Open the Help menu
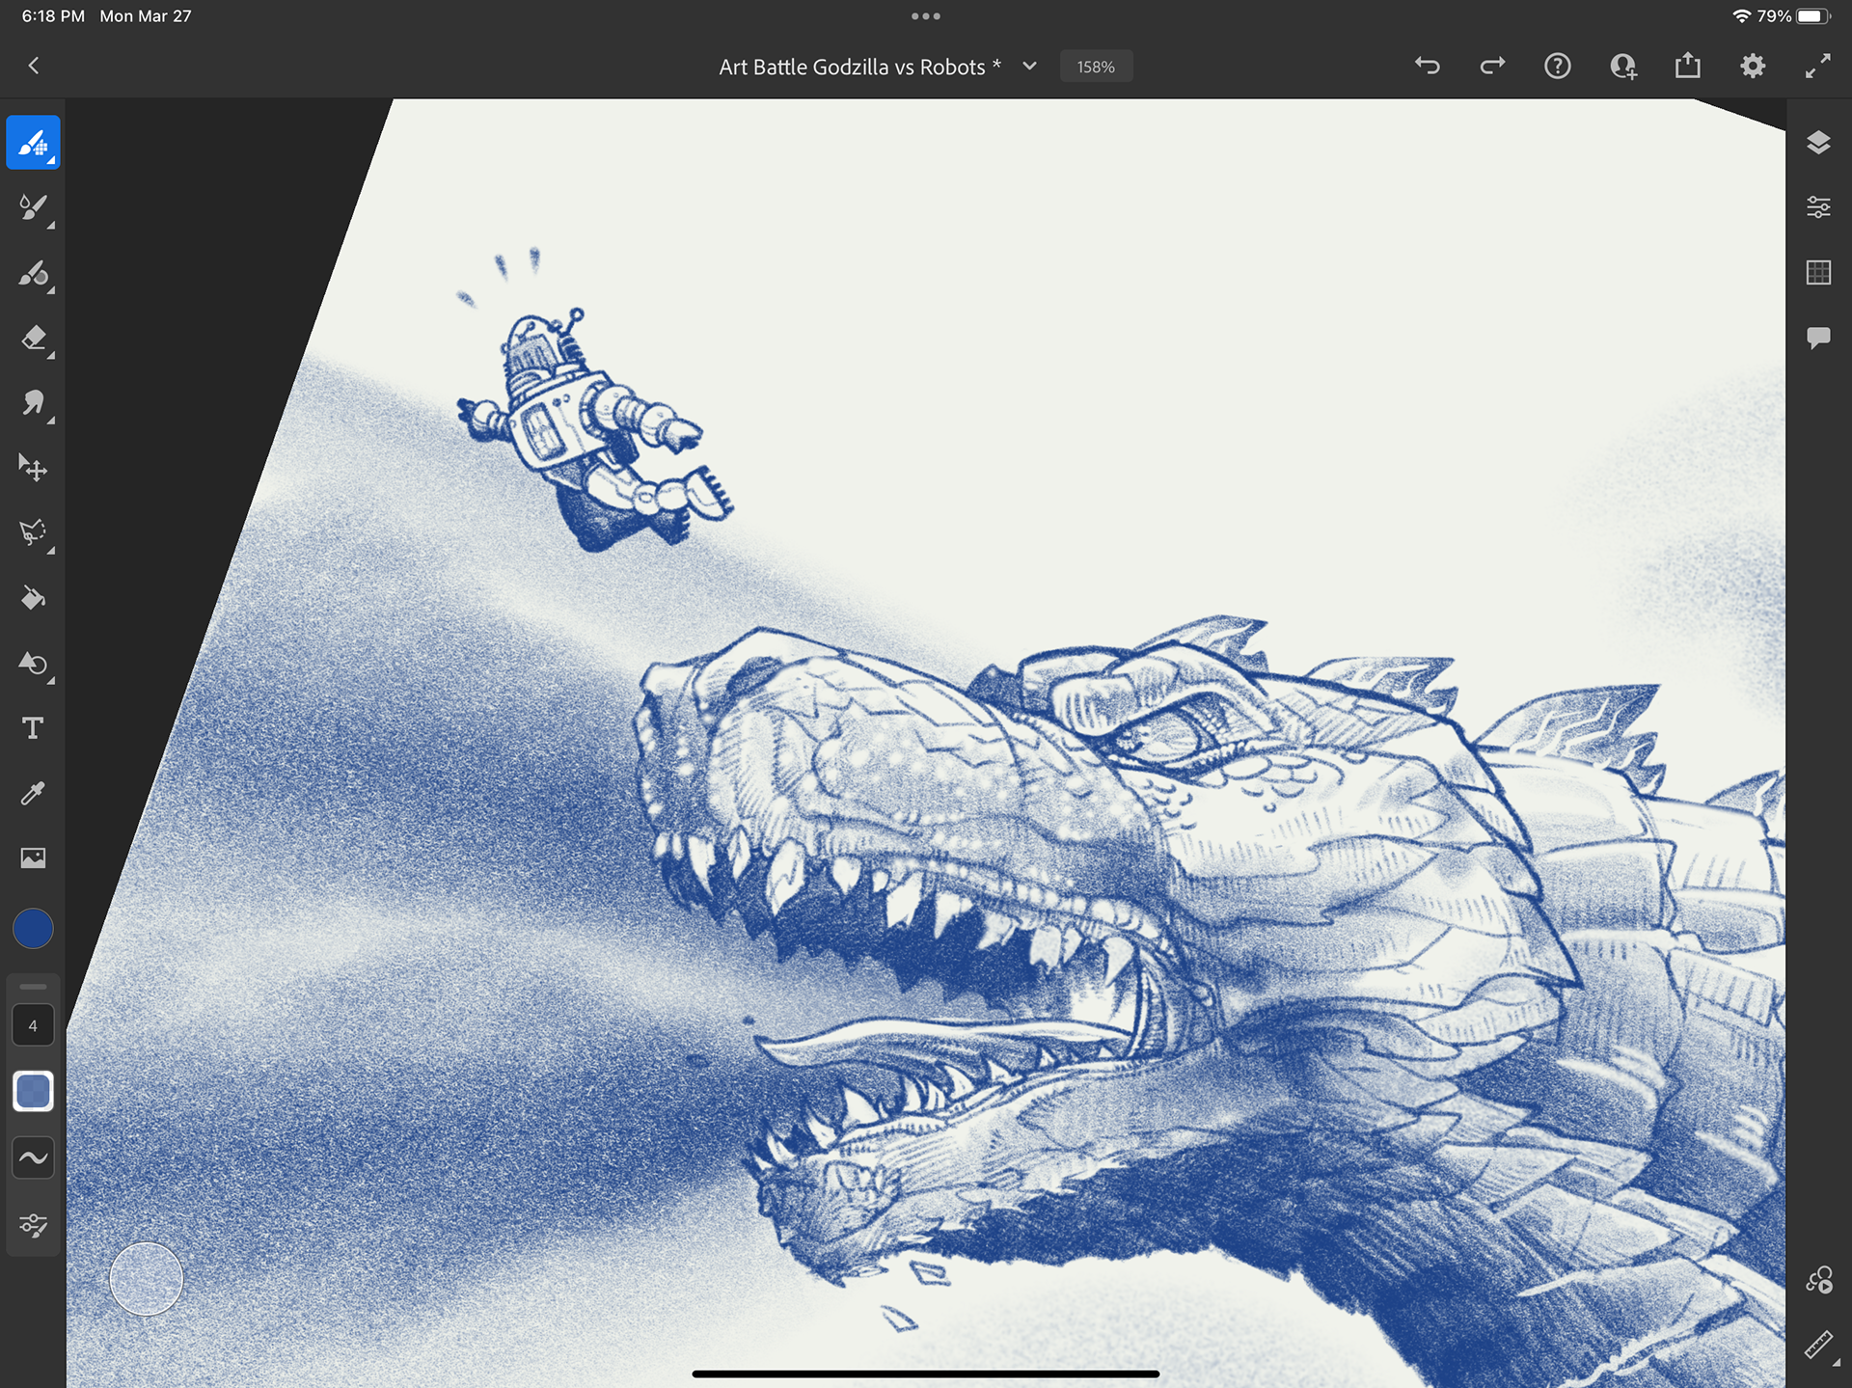Image resolution: width=1852 pixels, height=1388 pixels. 1557,66
